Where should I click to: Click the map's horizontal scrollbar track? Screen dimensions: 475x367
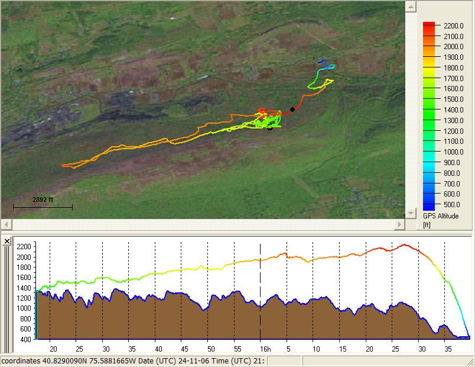[x=201, y=225]
